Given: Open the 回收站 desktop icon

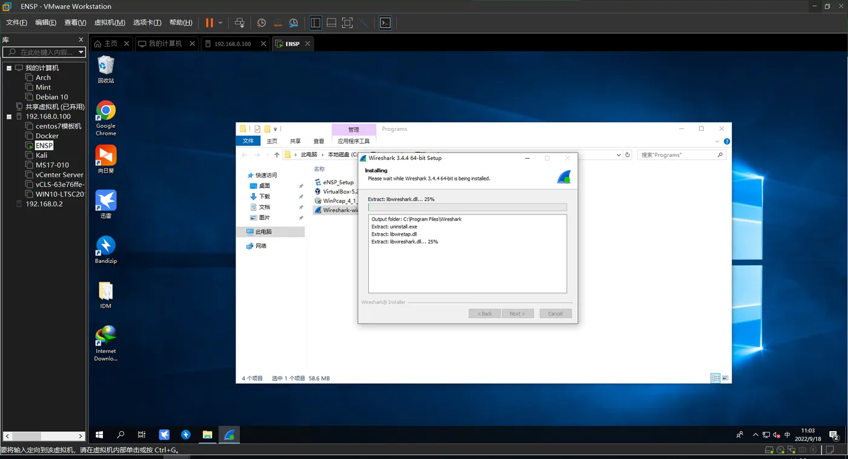Looking at the screenshot, I should pos(106,70).
